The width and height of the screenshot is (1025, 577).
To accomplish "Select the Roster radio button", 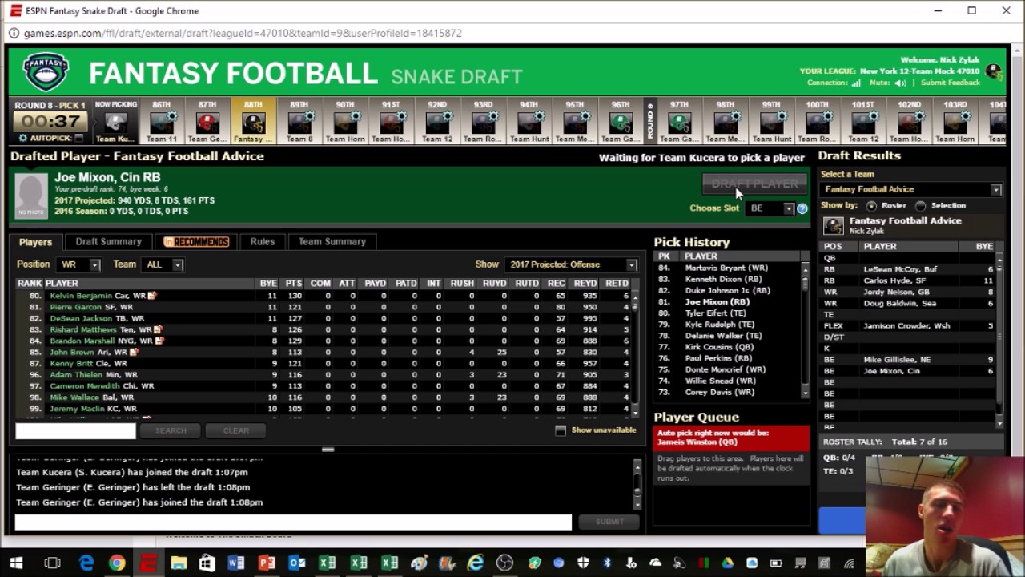I will click(871, 206).
